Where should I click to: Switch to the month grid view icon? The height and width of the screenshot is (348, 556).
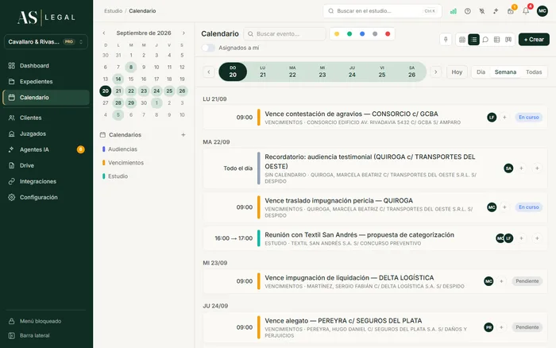[x=462, y=40]
